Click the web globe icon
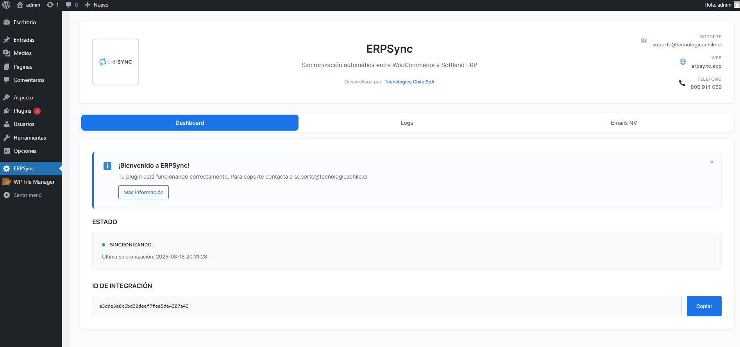Viewport: 740px width, 347px height. (x=683, y=62)
